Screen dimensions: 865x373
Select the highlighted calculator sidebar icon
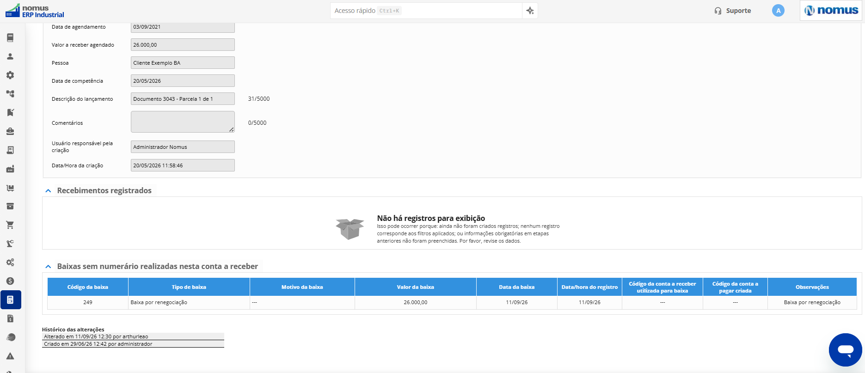click(11, 300)
